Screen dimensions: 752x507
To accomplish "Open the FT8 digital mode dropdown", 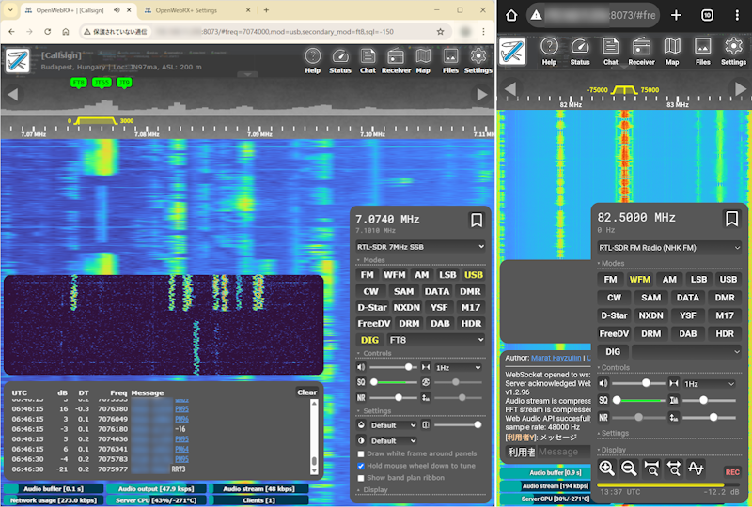I will [437, 339].
